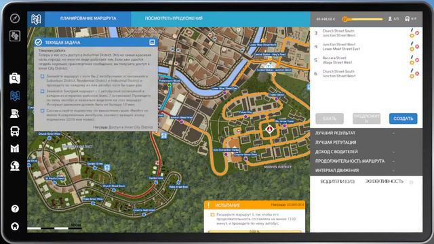Click the orange level badge on progress bar
The image size is (434, 244).
[x=345, y=19]
